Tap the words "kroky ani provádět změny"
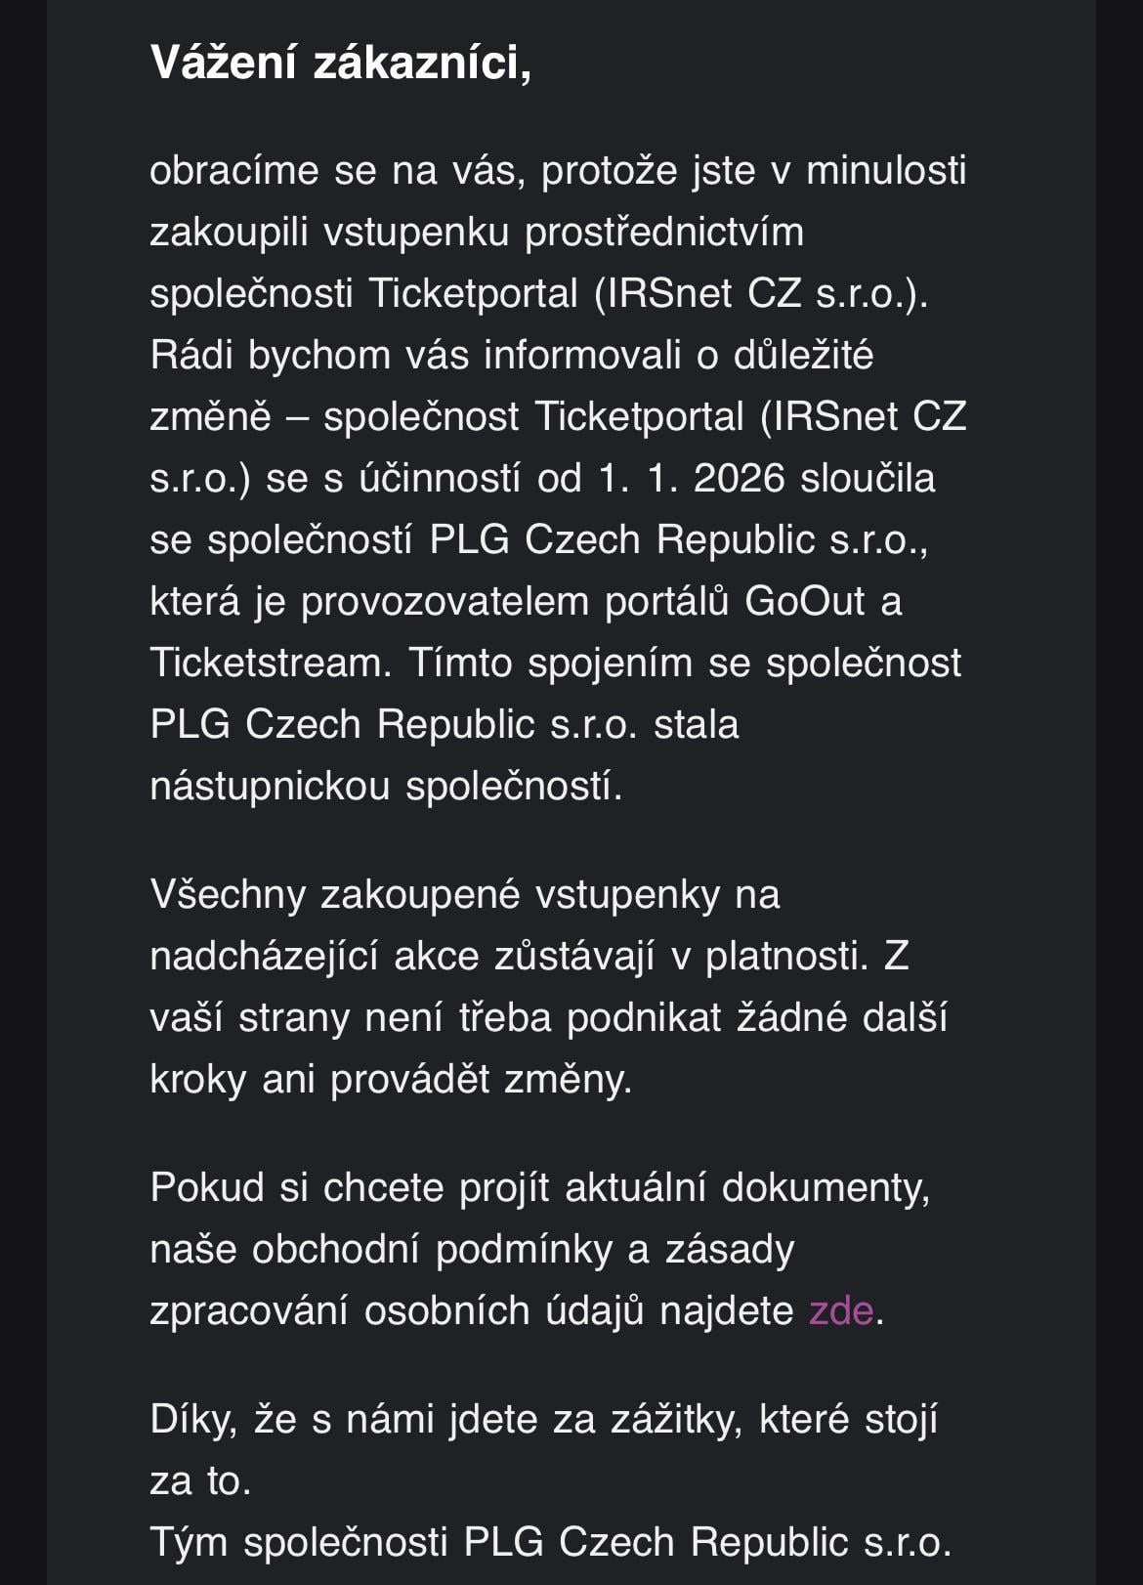The width and height of the screenshot is (1143, 1585). (391, 1079)
